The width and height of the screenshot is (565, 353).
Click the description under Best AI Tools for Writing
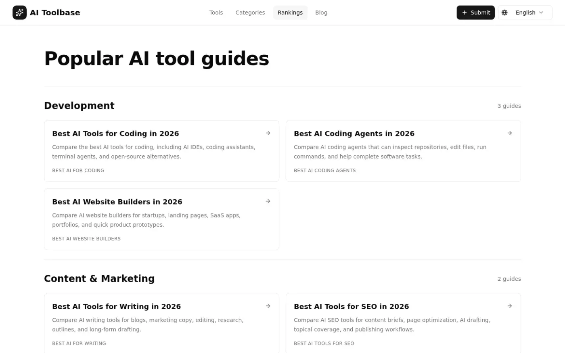148,325
